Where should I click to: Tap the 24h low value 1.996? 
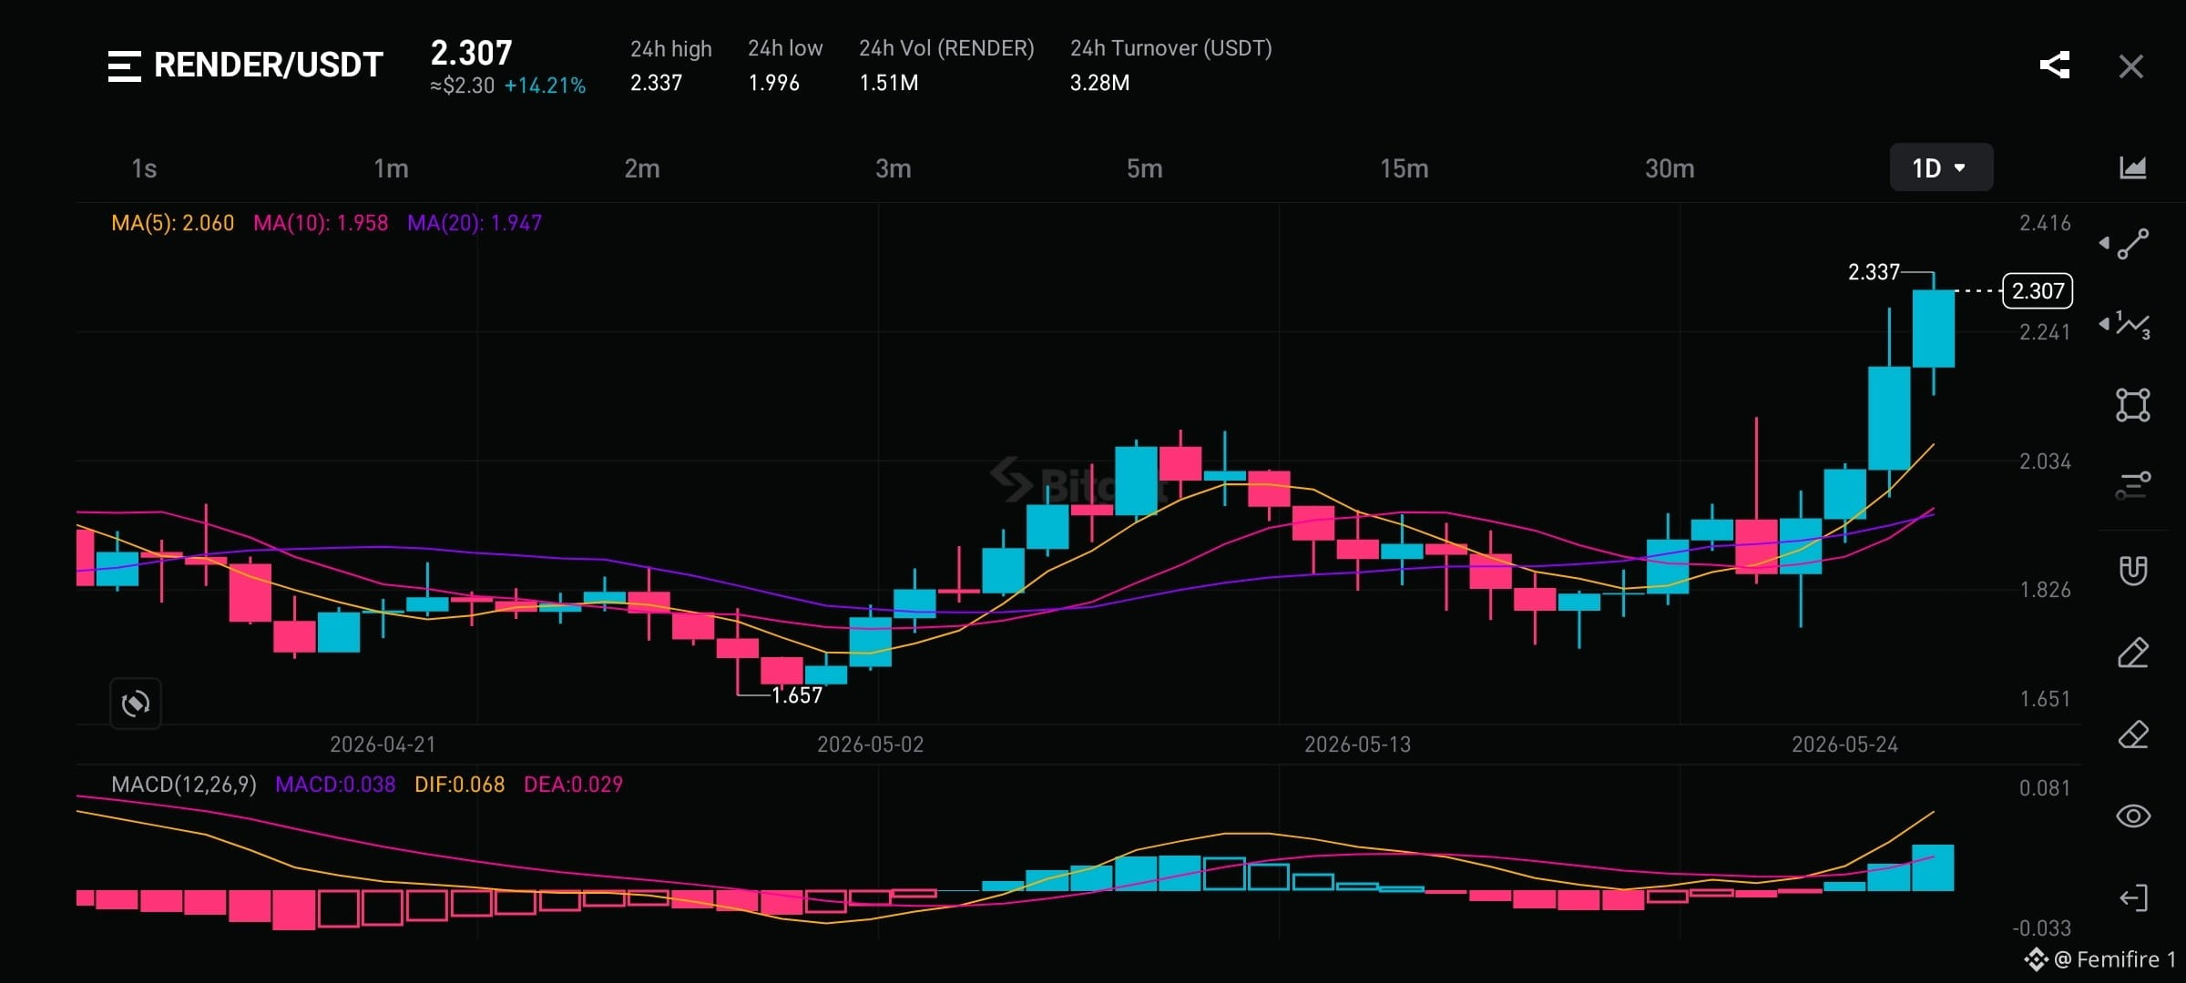[x=773, y=83]
